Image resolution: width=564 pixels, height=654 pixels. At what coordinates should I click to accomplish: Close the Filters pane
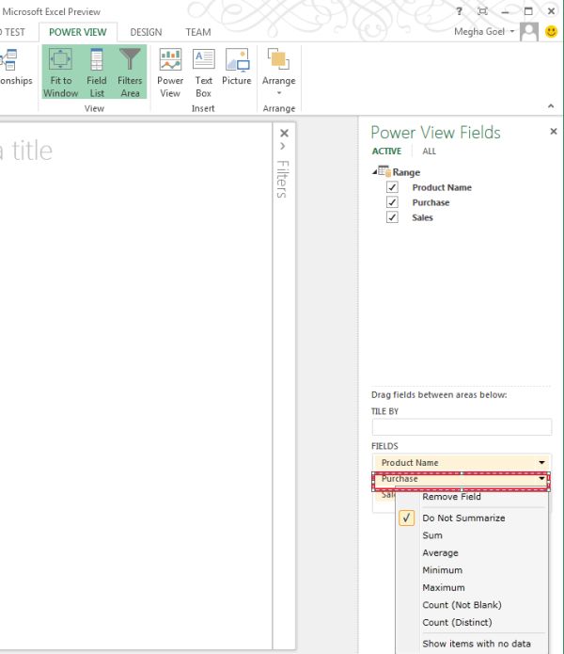(284, 133)
